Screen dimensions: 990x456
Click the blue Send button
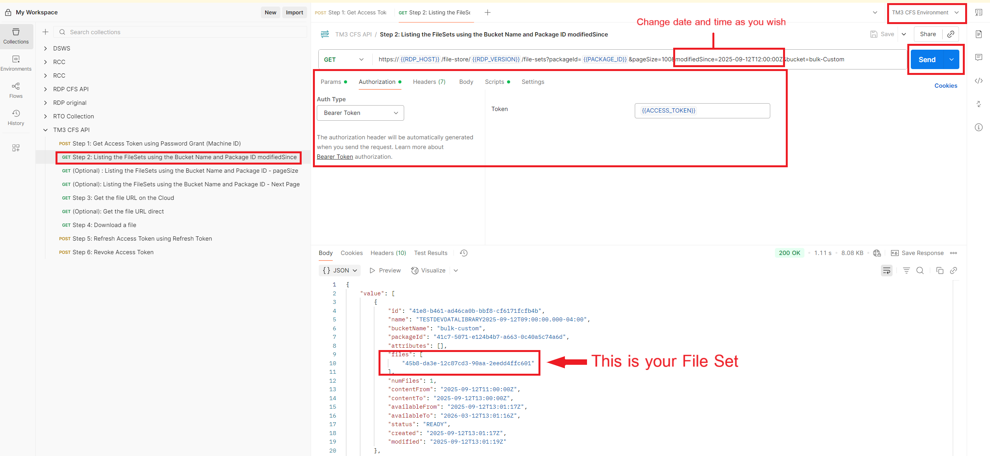coord(927,59)
